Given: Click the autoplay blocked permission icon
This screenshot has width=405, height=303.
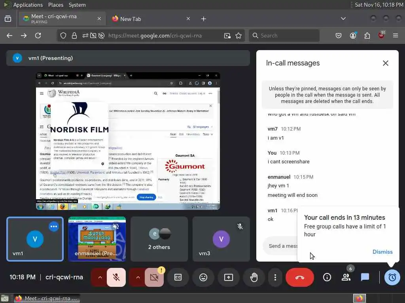Looking at the screenshot, I should tap(102, 36).
